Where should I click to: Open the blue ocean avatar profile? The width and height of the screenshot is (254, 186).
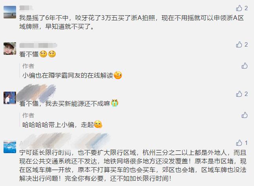click(10, 147)
